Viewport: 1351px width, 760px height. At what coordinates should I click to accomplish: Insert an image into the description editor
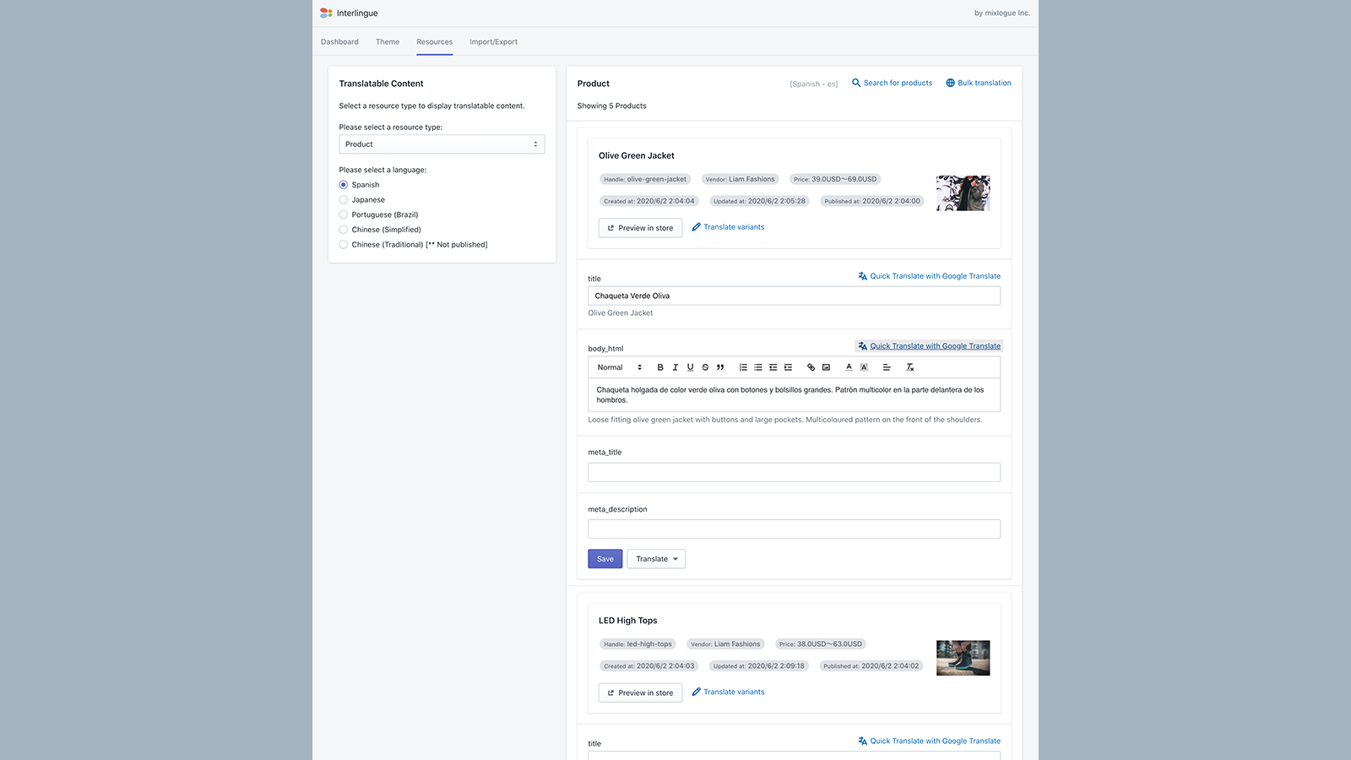coord(826,367)
